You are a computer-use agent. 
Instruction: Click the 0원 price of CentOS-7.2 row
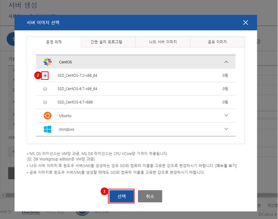[225, 75]
